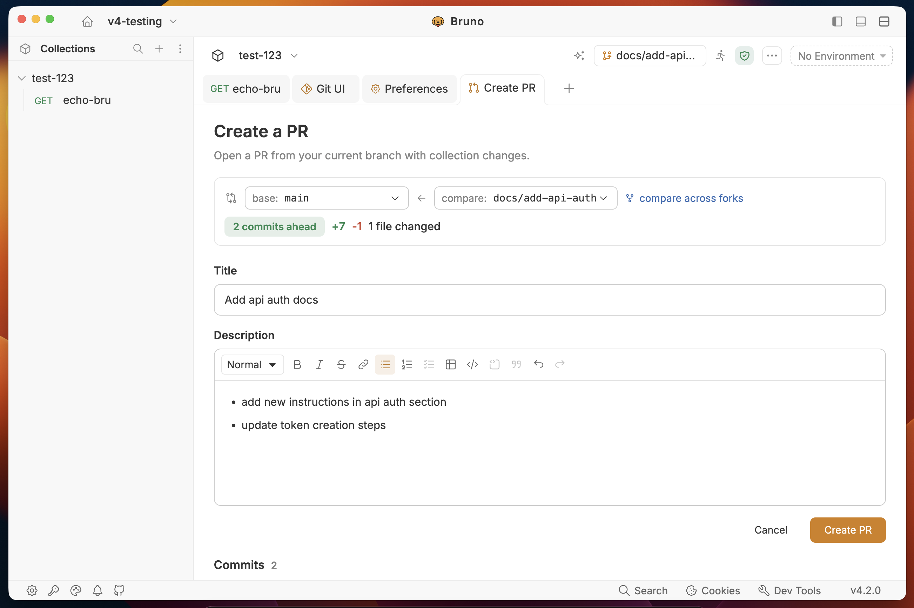Viewport: 914px width, 608px height.
Task: Open settings gear in the status bar
Action: point(32,590)
